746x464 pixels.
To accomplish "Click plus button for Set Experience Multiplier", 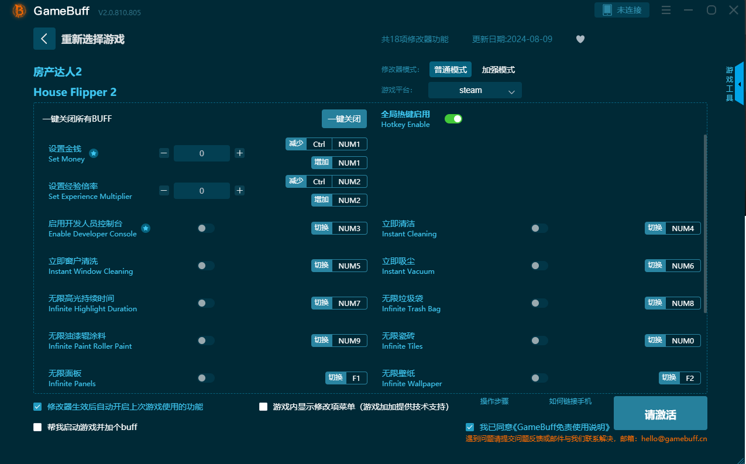I will [x=239, y=191].
